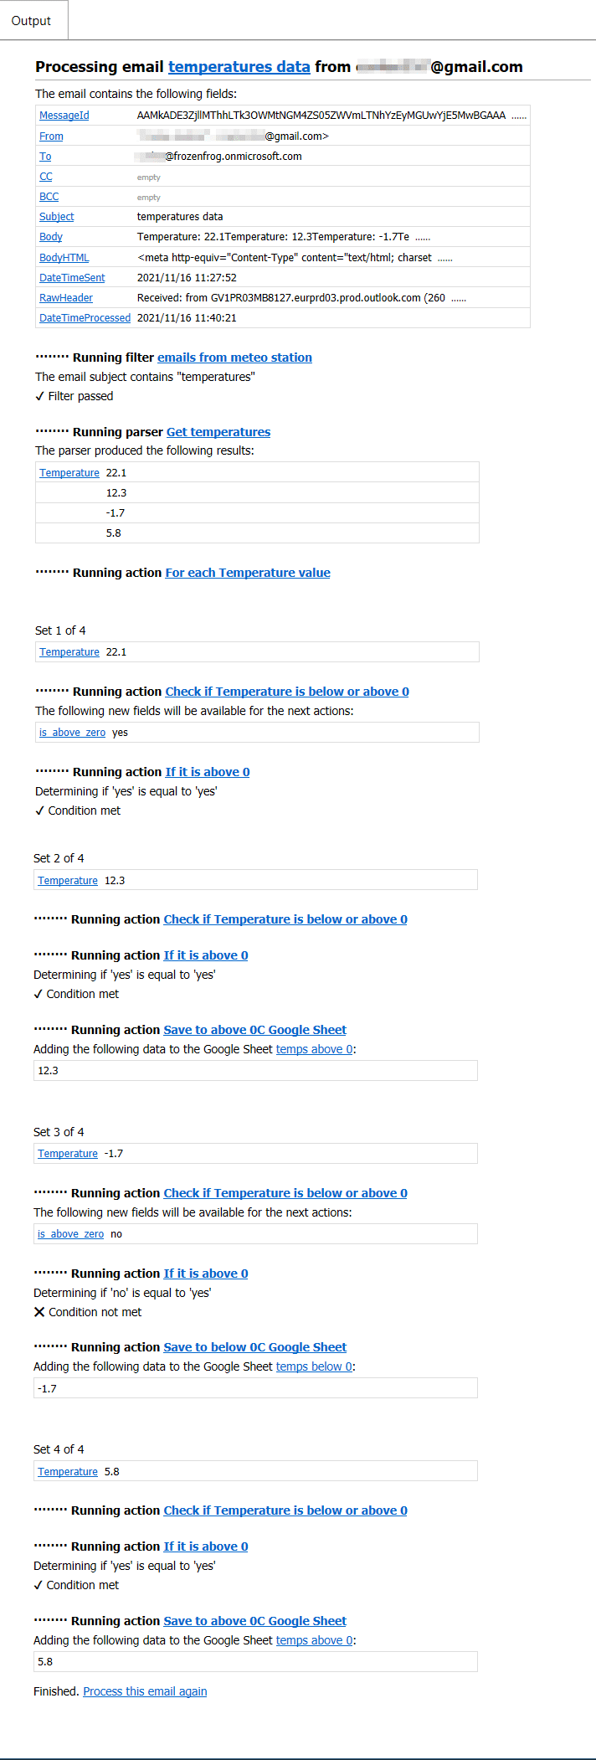Click the MessageId field label
Screen dimensions: 596x1760
64,115
